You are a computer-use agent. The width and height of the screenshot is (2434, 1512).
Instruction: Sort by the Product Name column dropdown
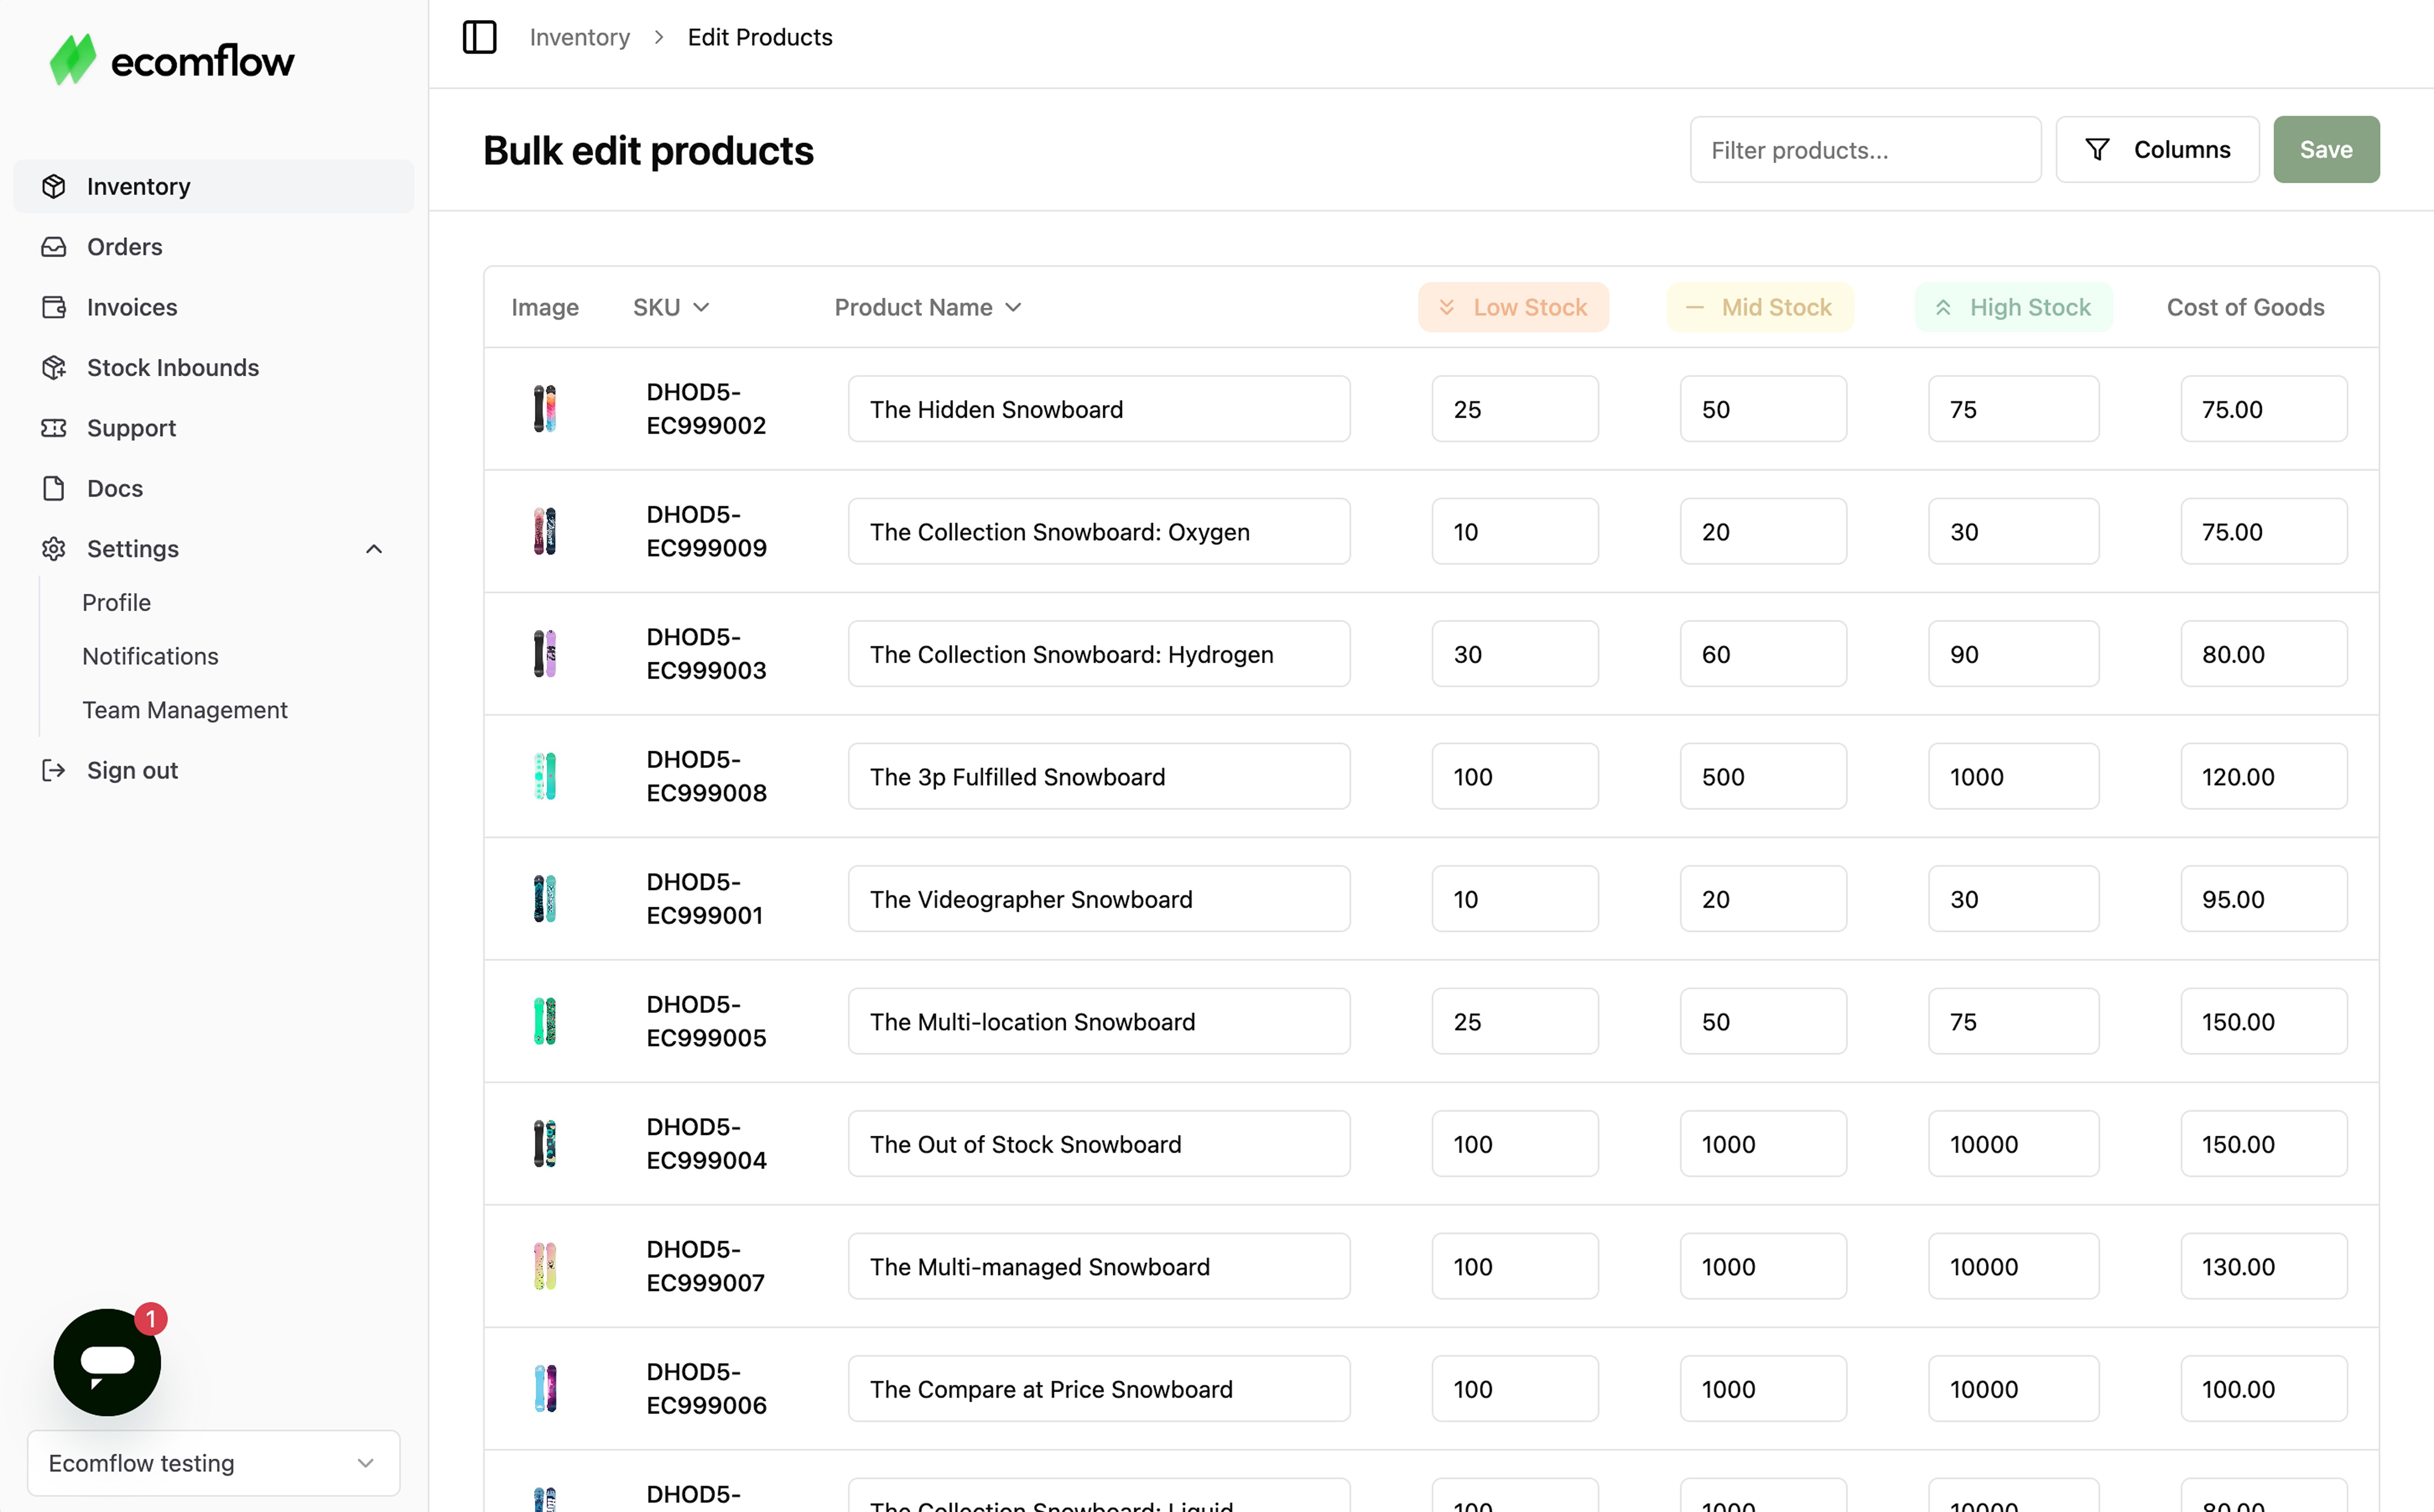pyautogui.click(x=928, y=307)
